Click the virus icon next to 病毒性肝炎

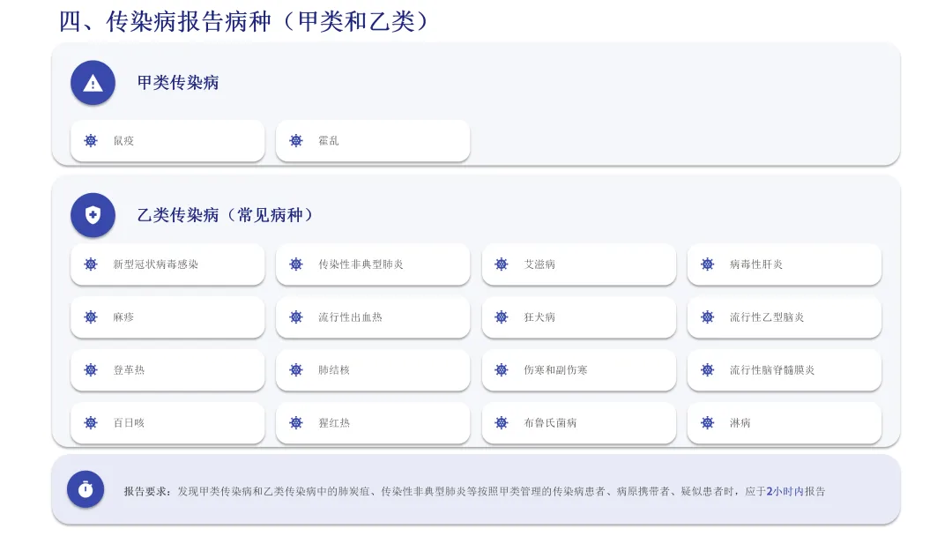click(707, 264)
